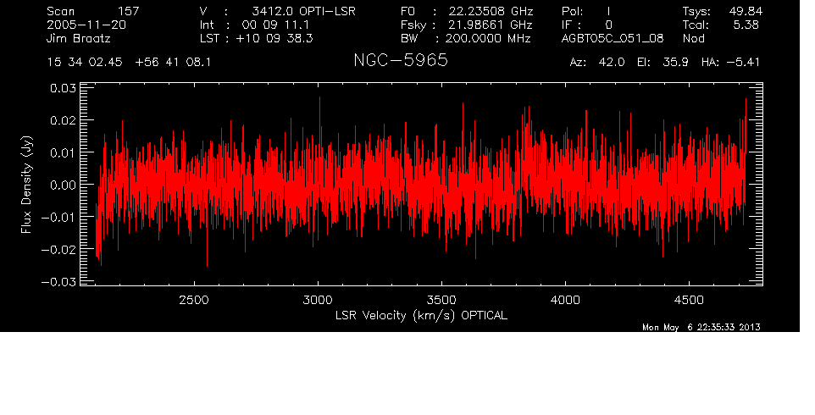Click the Tcal value '5.38'
This screenshot has width=815, height=415.
pyautogui.click(x=746, y=25)
